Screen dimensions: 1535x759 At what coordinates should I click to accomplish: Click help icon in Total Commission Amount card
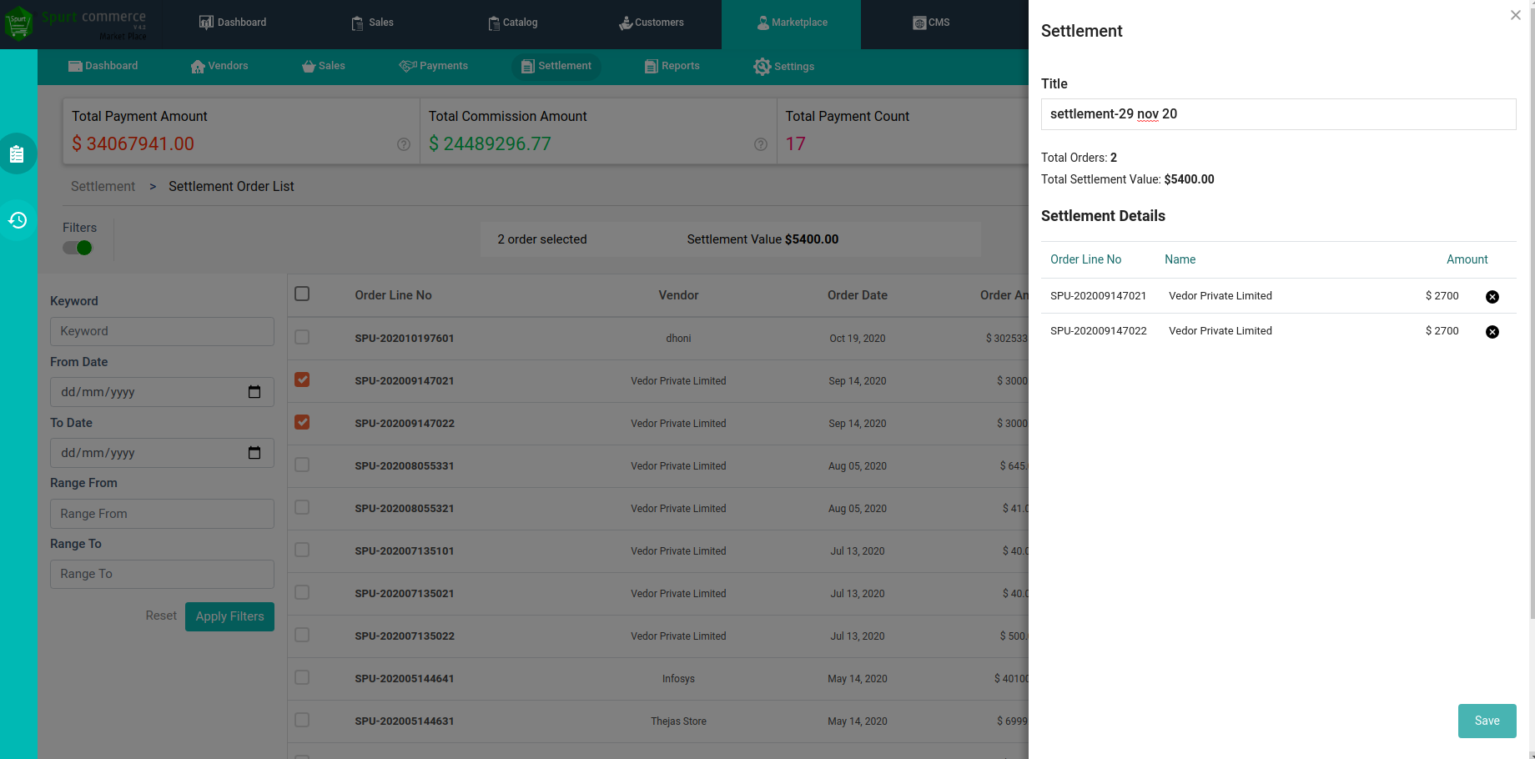(761, 144)
